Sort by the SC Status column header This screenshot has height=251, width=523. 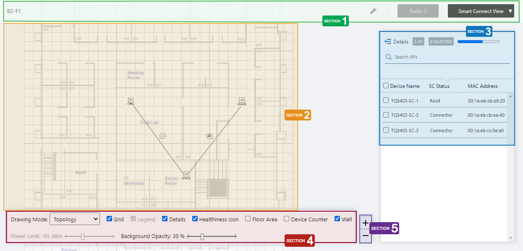click(439, 86)
